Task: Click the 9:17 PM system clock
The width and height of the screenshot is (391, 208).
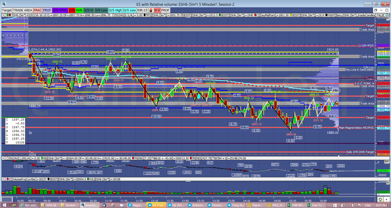Action: click(381, 205)
